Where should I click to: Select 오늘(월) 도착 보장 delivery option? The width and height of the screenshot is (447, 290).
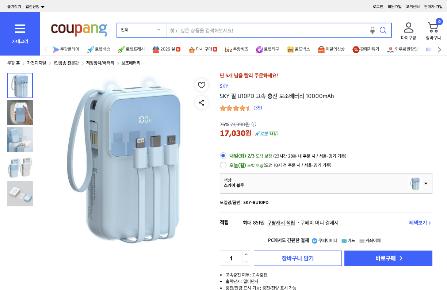tap(223, 165)
